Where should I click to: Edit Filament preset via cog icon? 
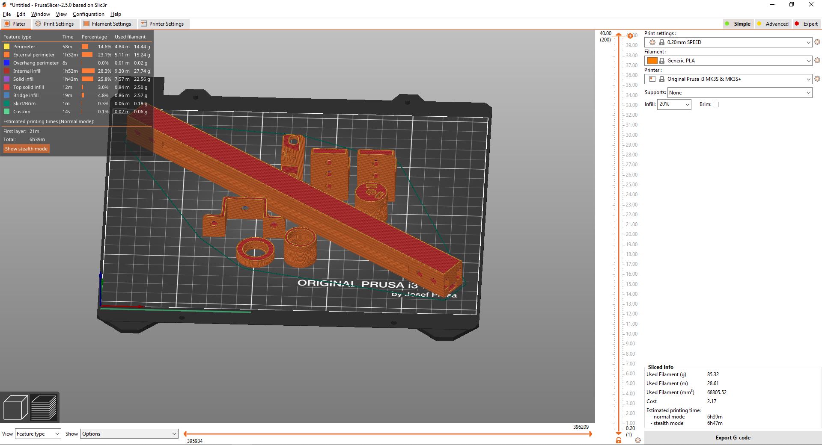pos(817,60)
